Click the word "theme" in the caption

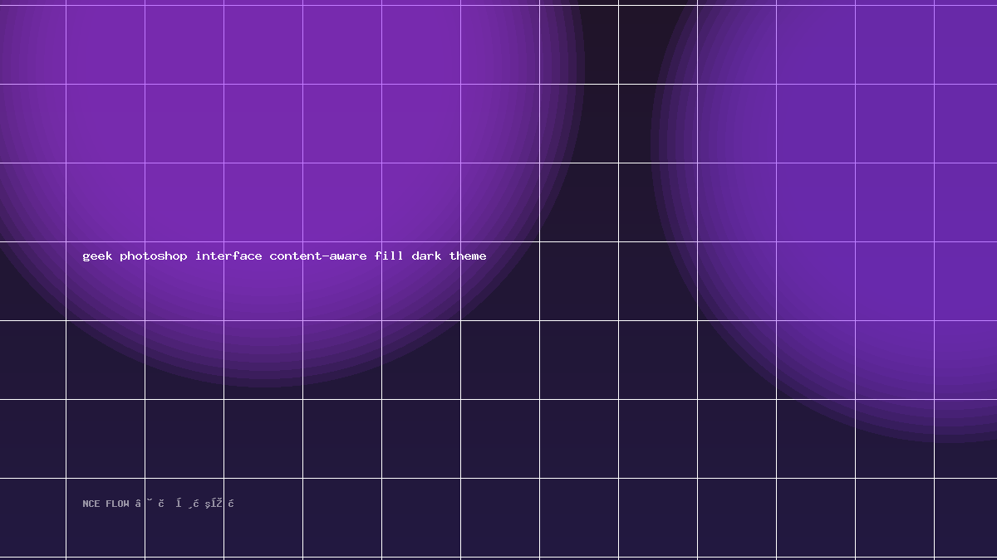coord(468,256)
